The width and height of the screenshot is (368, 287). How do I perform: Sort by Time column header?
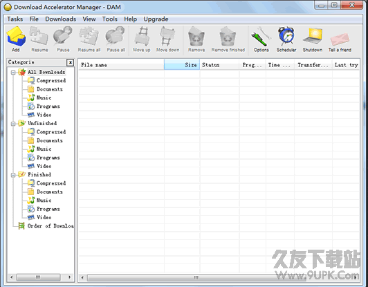tap(280, 65)
